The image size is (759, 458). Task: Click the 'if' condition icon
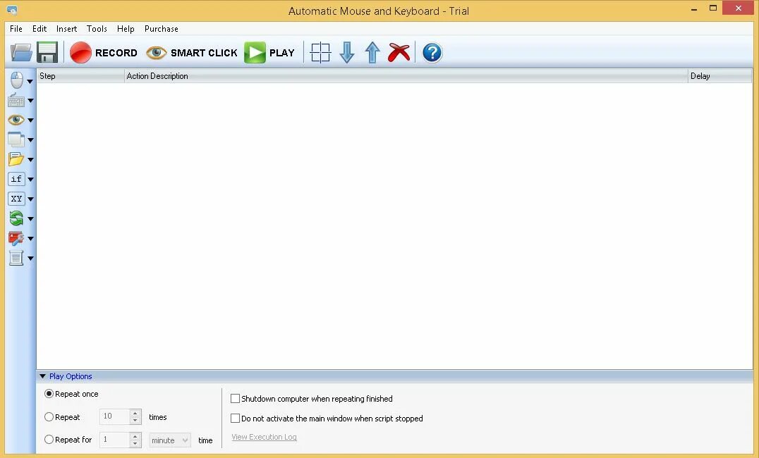coord(16,179)
